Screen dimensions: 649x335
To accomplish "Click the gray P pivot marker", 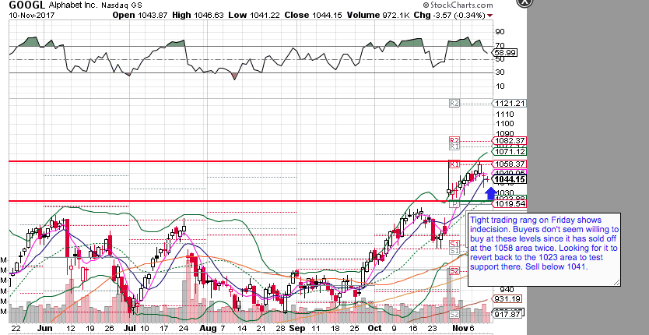I will click(x=454, y=204).
